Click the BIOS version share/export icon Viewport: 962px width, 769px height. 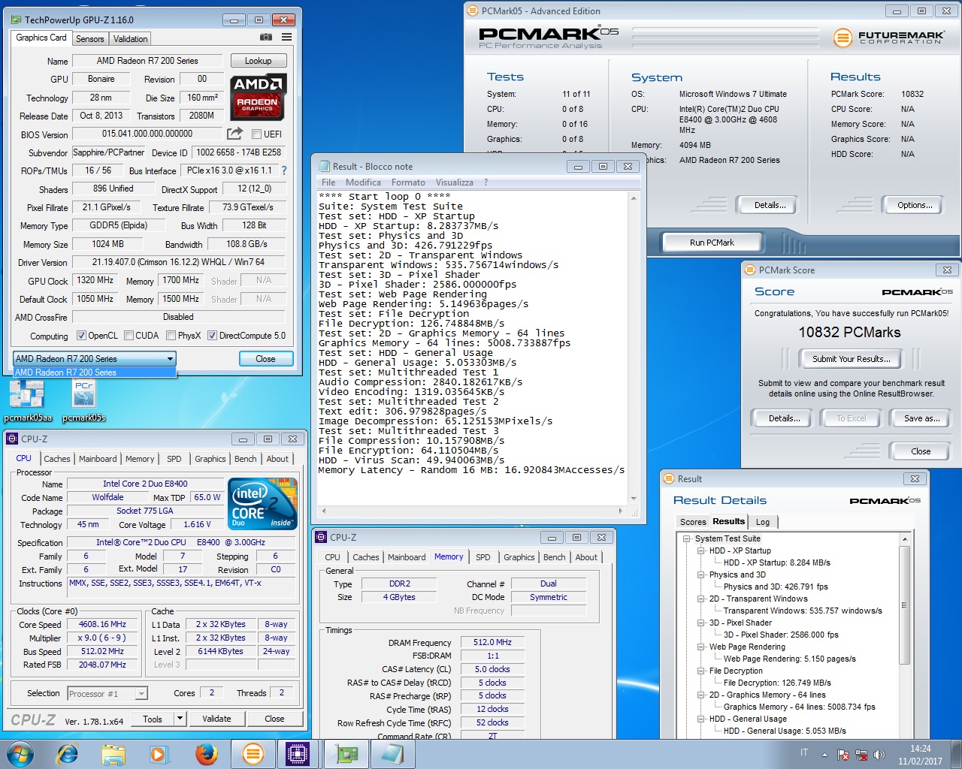(234, 134)
